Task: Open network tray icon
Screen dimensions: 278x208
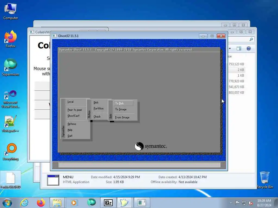Action: pyautogui.click(x=244, y=203)
